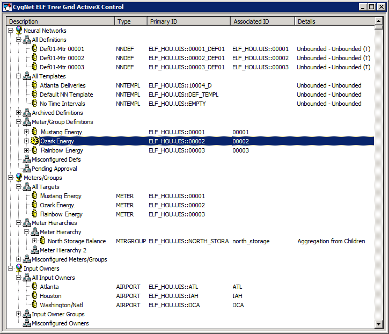Expand the North Storage Balance group
Screen dimensions: 389x334
(x=34, y=241)
